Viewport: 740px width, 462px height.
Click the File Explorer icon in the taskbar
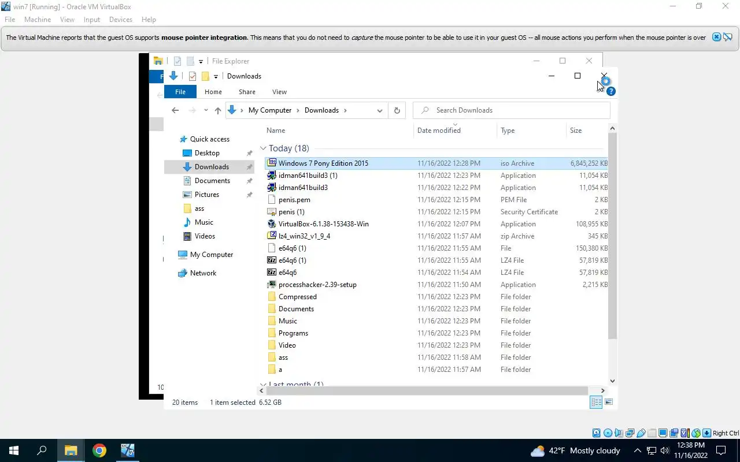[71, 450]
